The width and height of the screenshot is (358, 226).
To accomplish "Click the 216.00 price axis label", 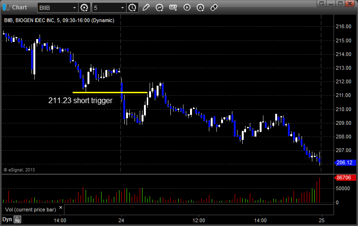I will (343, 26).
